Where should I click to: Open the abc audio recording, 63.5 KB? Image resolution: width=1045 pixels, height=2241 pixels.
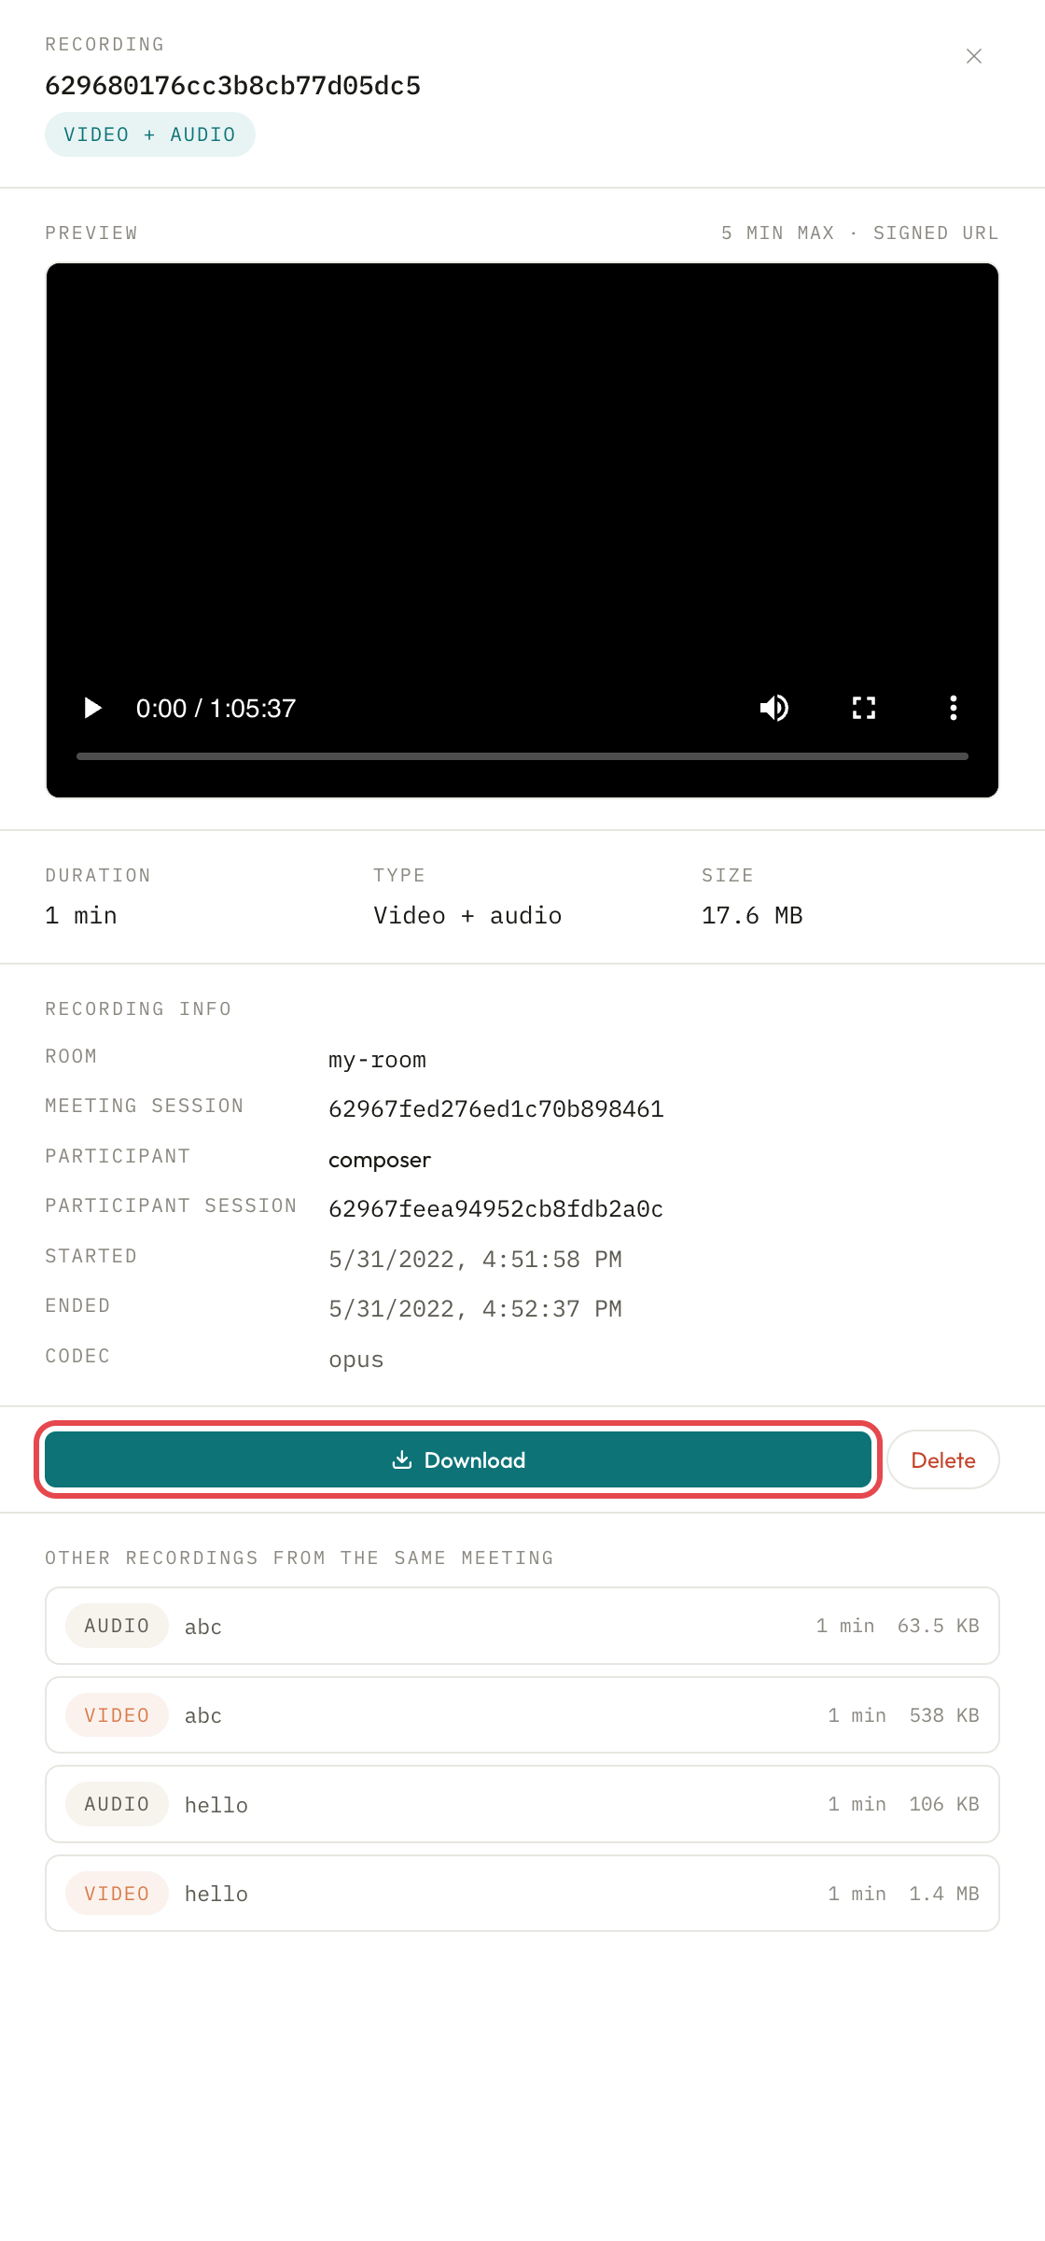coord(522,1626)
